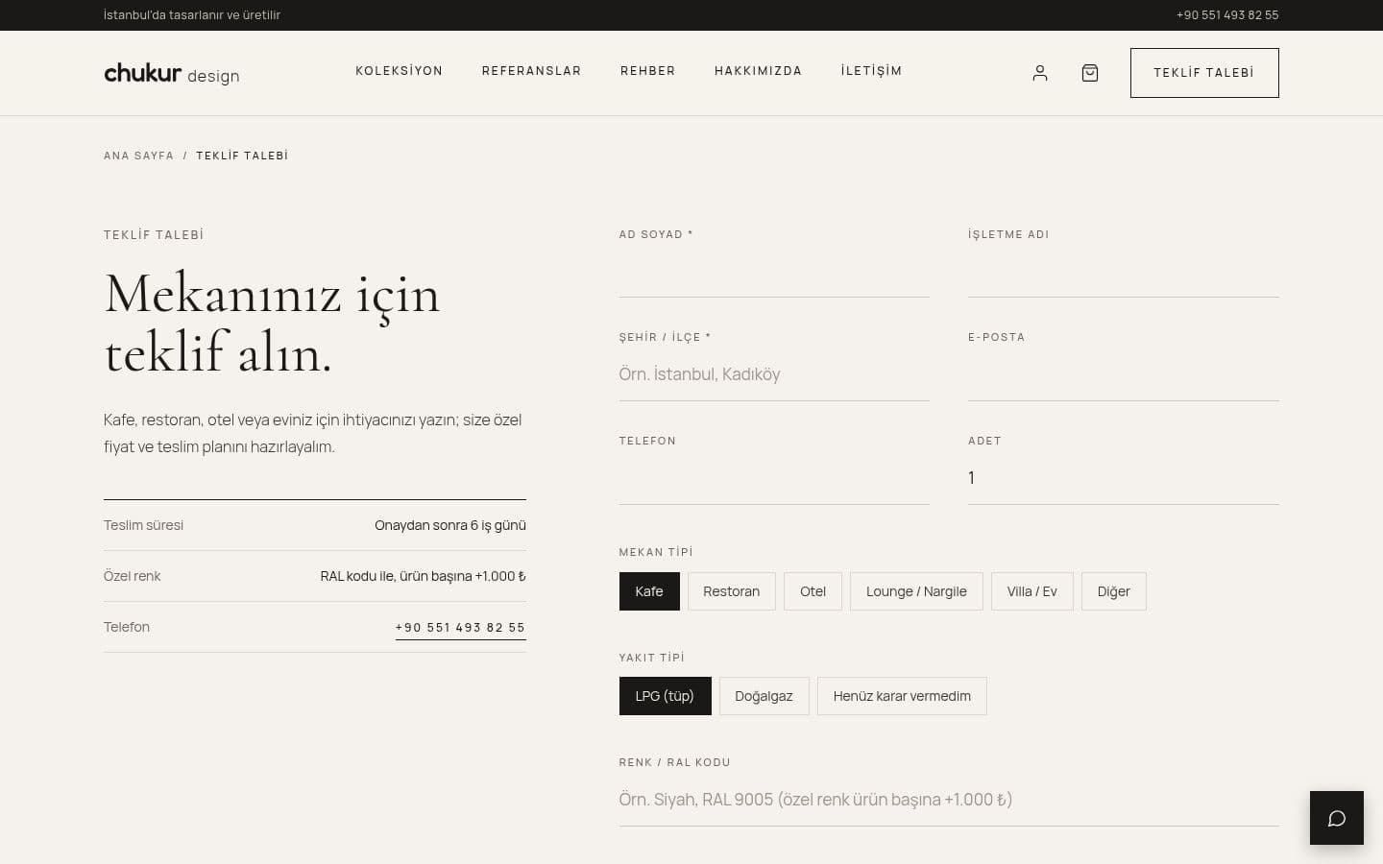Image resolution: width=1383 pixels, height=864 pixels.
Task: Focus the İşletme Adı field
Action: (1124, 271)
